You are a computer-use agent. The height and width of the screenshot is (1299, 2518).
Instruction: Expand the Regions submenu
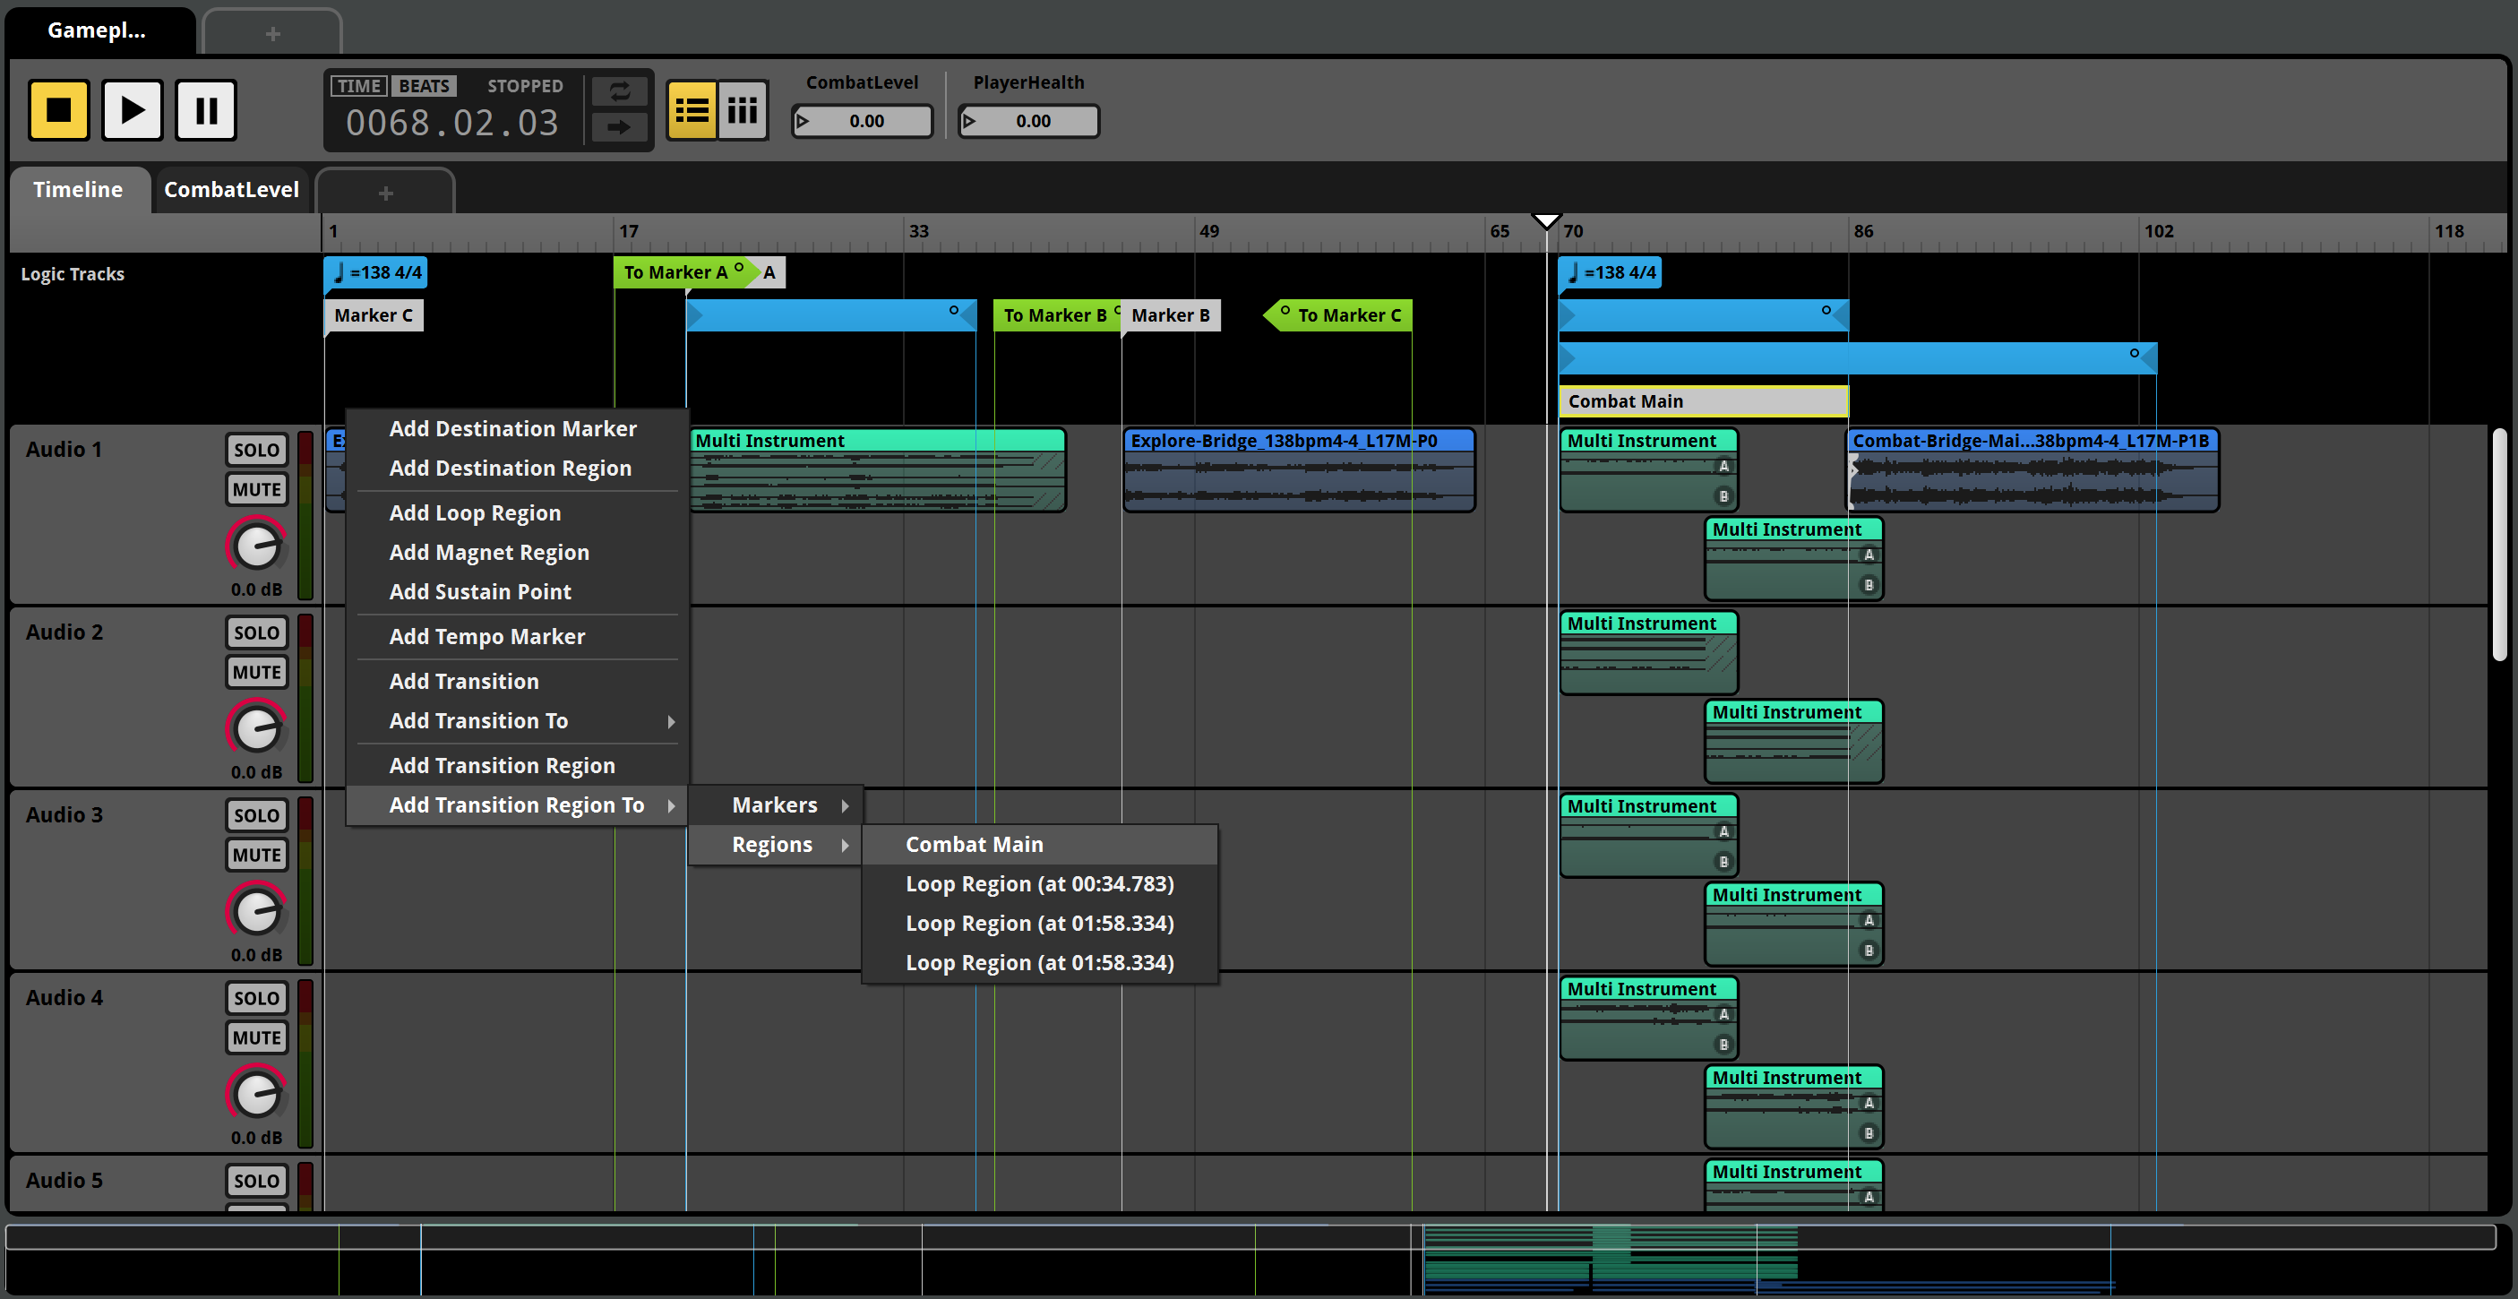tap(775, 845)
